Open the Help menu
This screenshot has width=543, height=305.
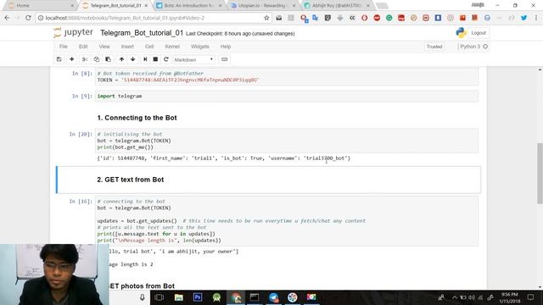pyautogui.click(x=226, y=47)
